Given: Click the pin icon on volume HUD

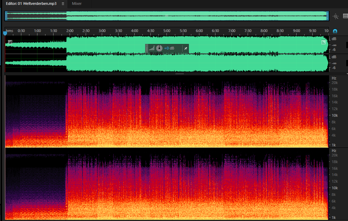Looking at the screenshot, I should pyautogui.click(x=185, y=48).
